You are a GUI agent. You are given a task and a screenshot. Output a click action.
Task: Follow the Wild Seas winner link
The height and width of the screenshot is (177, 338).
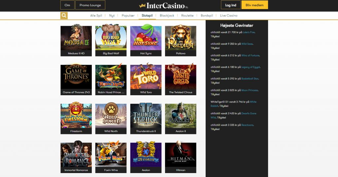[x=247, y=44]
